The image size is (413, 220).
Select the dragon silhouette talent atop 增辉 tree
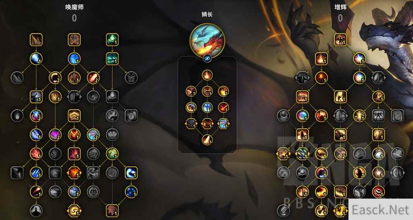click(340, 40)
